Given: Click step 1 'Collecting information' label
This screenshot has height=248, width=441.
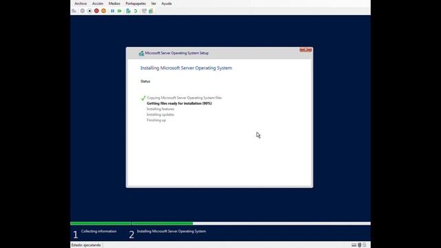Looking at the screenshot, I should 99,231.
